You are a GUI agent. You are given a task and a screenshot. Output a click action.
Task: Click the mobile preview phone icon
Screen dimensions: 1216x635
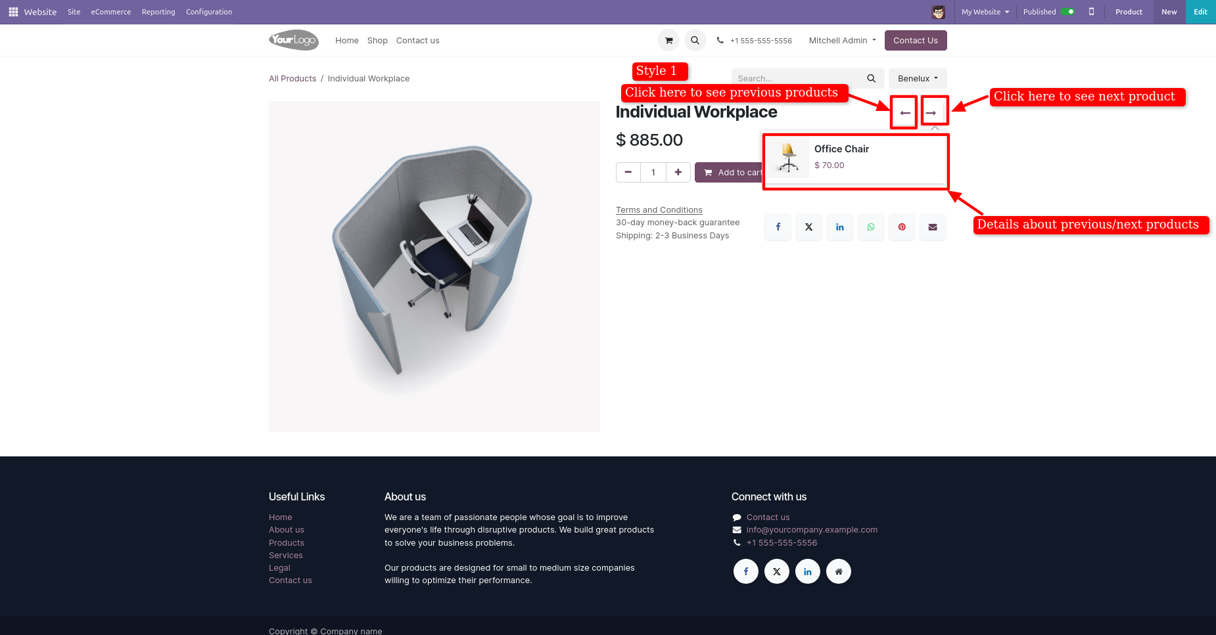(1091, 12)
